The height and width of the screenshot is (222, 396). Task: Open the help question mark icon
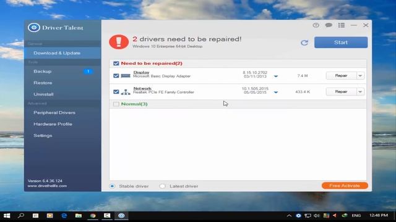(316, 25)
